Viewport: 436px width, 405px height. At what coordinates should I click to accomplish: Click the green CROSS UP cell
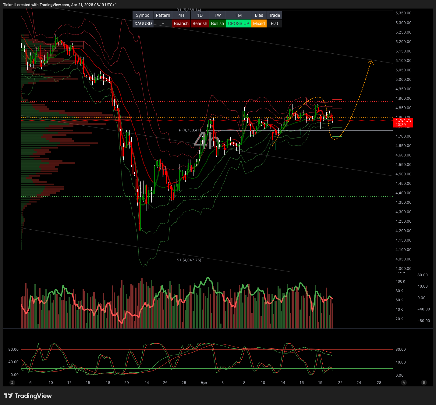point(239,23)
